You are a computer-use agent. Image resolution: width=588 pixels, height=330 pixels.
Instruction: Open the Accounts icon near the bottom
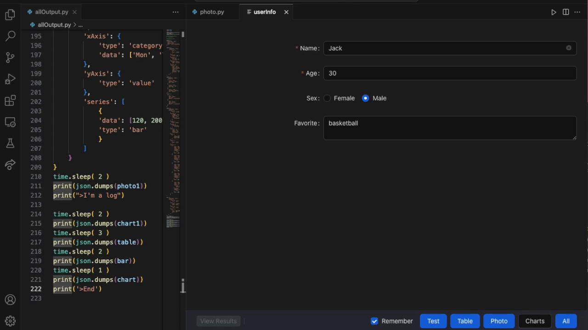[10, 299]
